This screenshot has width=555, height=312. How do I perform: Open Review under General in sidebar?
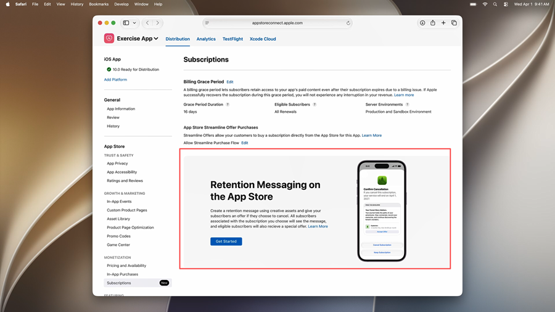pyautogui.click(x=113, y=117)
